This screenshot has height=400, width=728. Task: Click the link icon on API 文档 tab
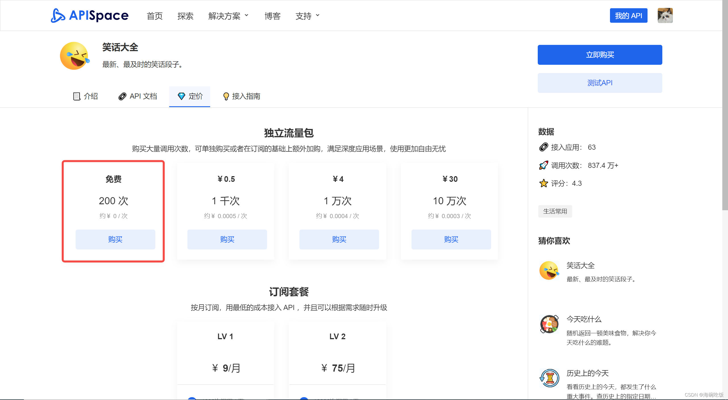122,96
